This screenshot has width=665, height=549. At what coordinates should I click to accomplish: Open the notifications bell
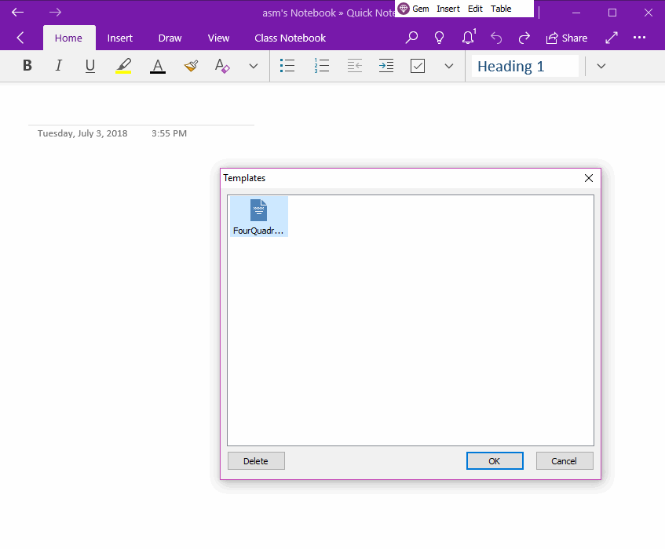point(468,38)
